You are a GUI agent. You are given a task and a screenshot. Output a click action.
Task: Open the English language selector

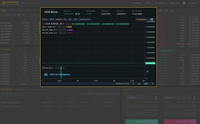point(193,3)
